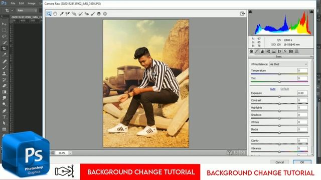Viewport: 321px width, 180px height.
Task: Switch to the Lens Corrections panel tab
Action: (279, 51)
